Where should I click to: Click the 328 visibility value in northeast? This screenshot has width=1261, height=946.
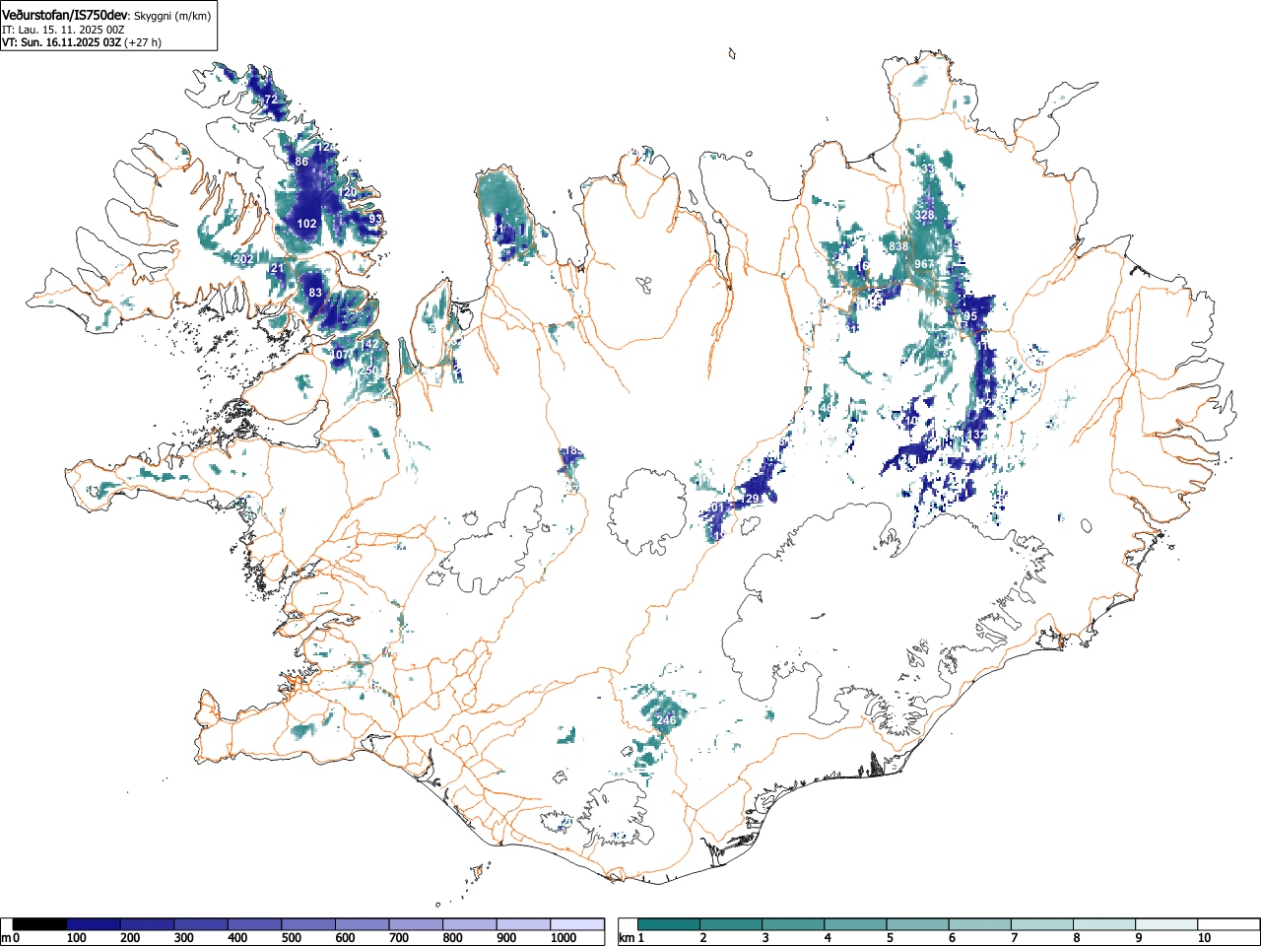click(924, 215)
